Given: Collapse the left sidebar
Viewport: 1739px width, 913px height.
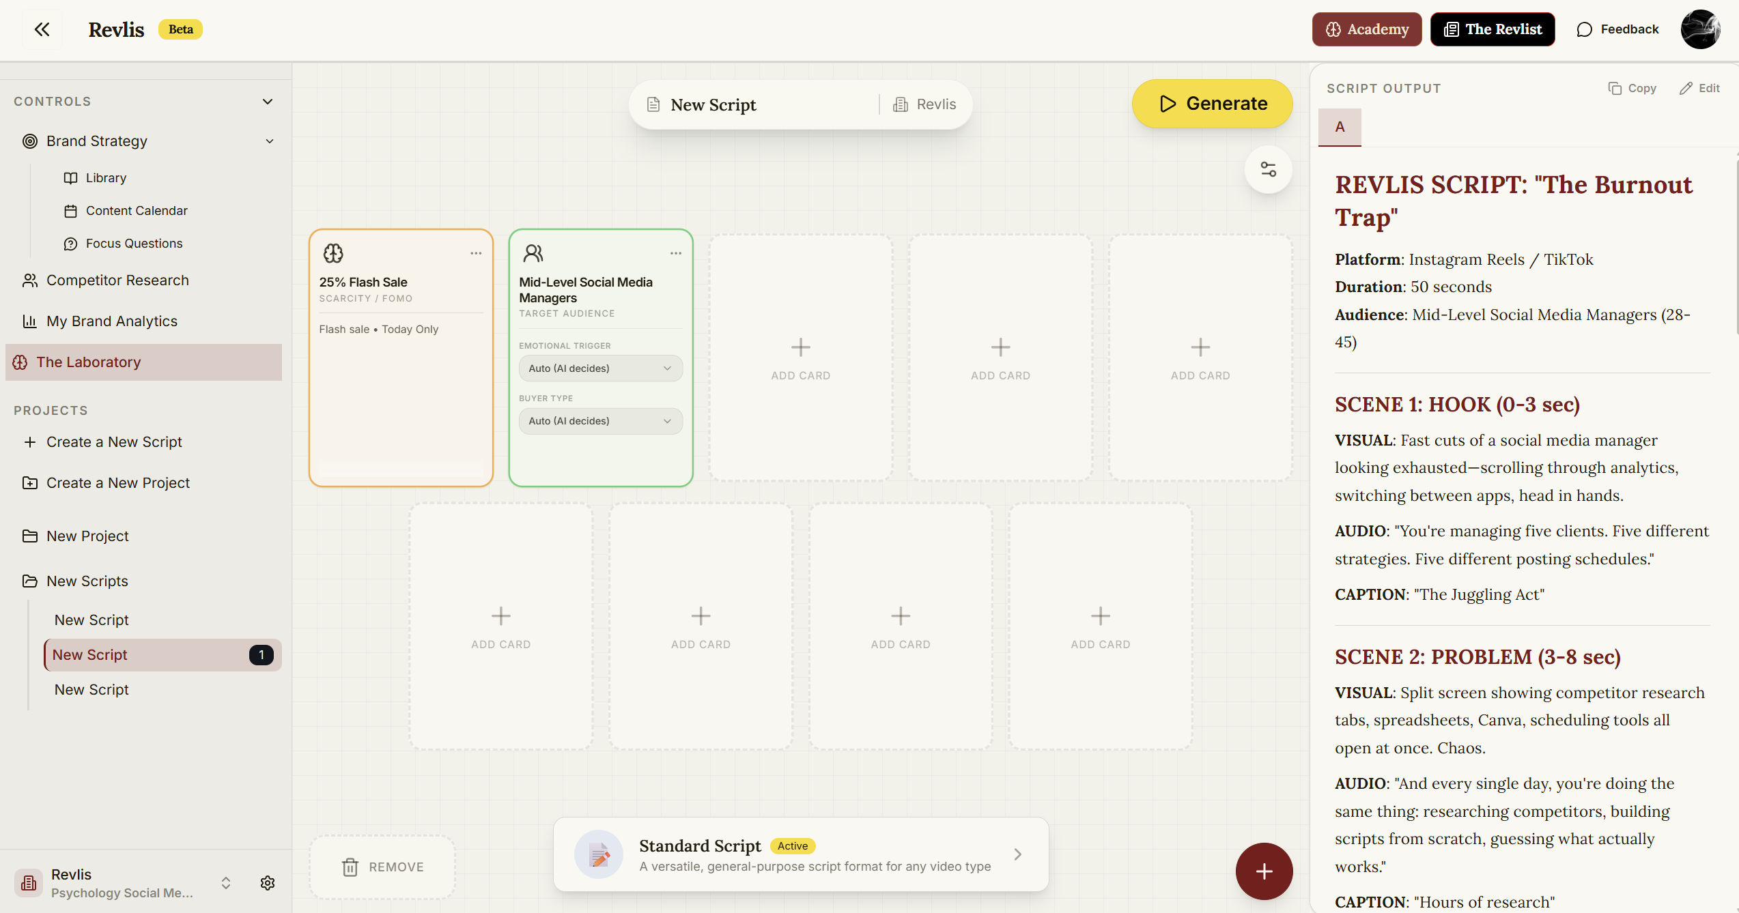Looking at the screenshot, I should [x=42, y=29].
